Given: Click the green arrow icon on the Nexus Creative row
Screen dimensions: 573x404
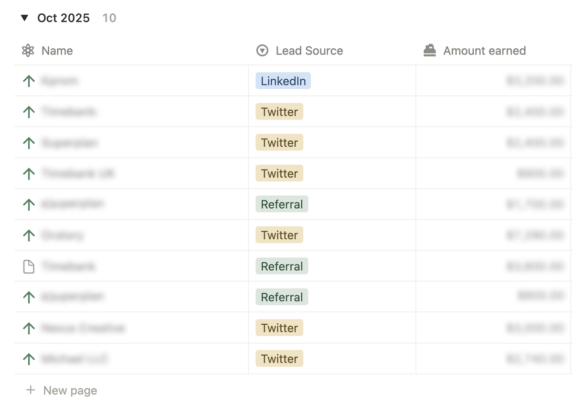Looking at the screenshot, I should tap(29, 328).
